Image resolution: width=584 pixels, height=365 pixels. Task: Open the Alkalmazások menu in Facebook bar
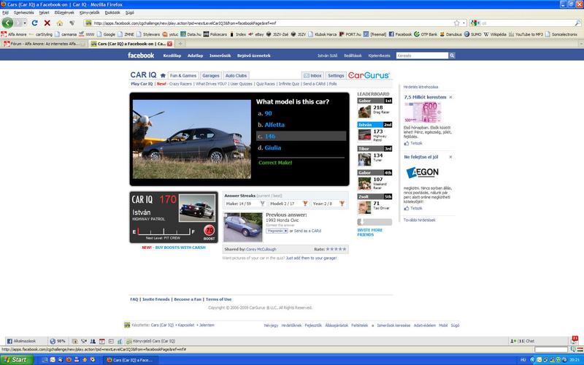pos(22,341)
